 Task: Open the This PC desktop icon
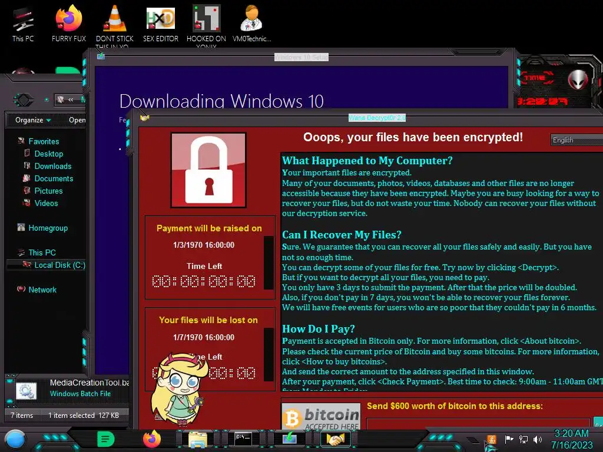[x=23, y=24]
